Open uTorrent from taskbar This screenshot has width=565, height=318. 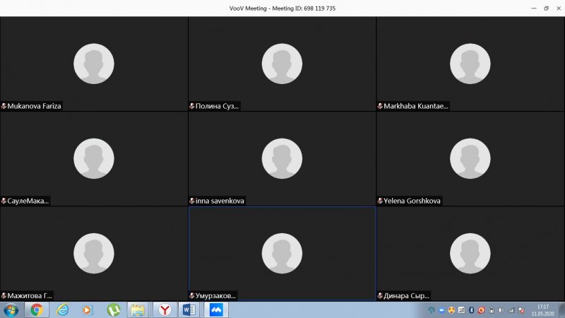click(x=114, y=310)
